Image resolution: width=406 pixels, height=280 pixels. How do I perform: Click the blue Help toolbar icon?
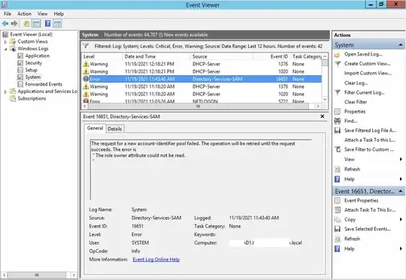tap(47, 23)
